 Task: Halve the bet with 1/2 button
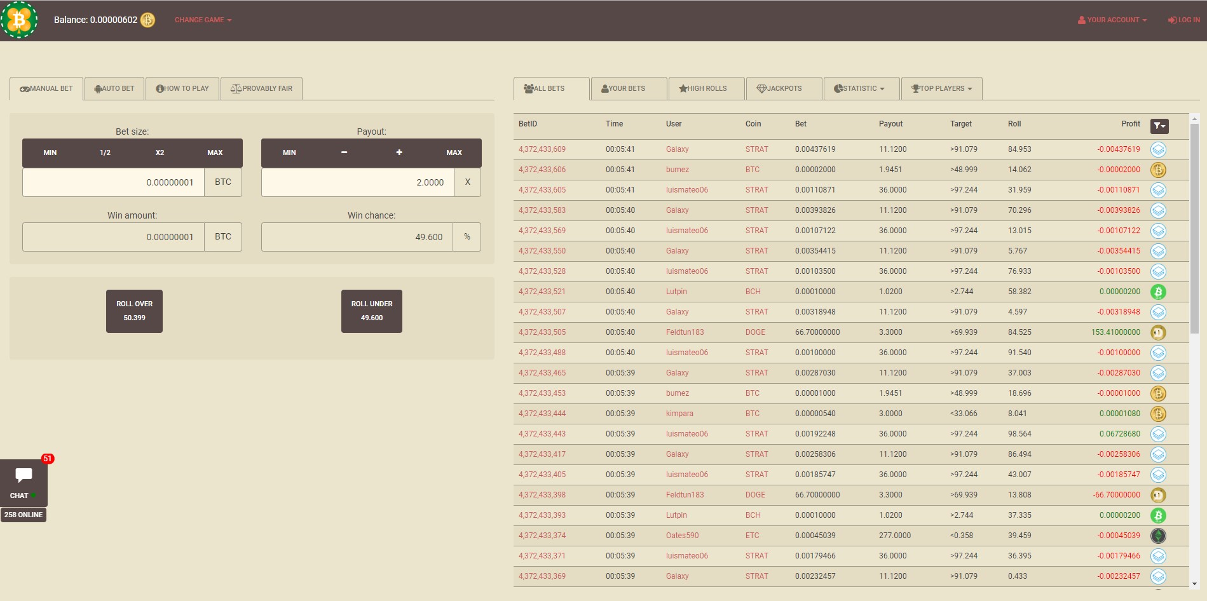(105, 152)
